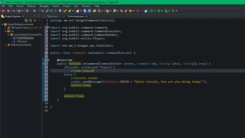Close the Commands.java editor tab
Screen dimensions: 245x138
[87, 16]
